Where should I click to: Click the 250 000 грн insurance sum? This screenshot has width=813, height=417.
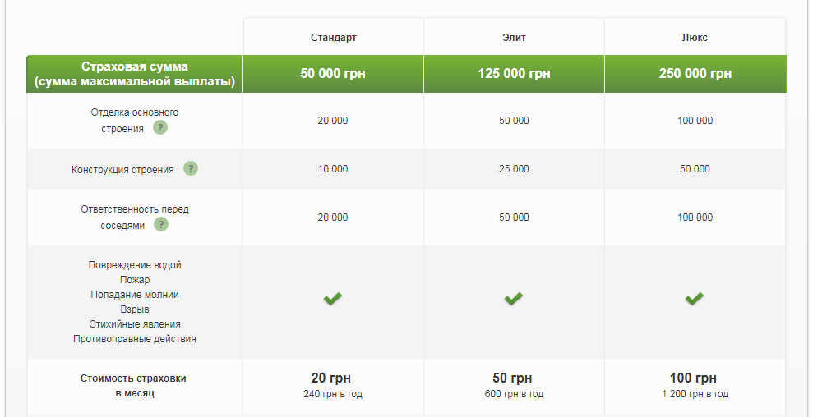coord(695,74)
